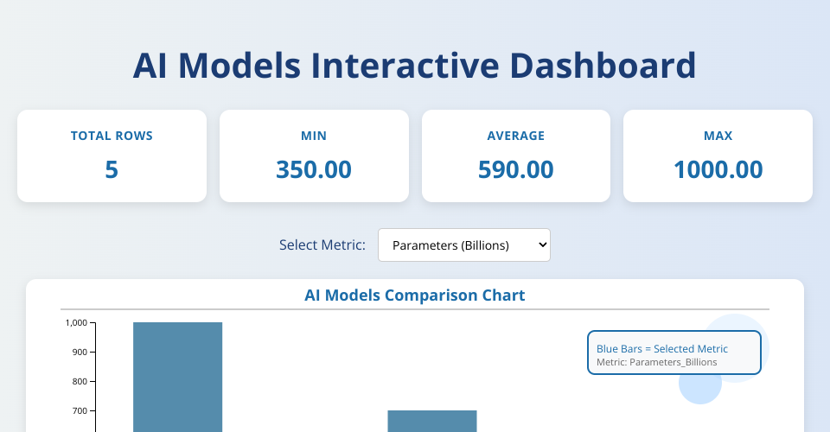
Task: Click the average value 590.00
Action: [515, 169]
